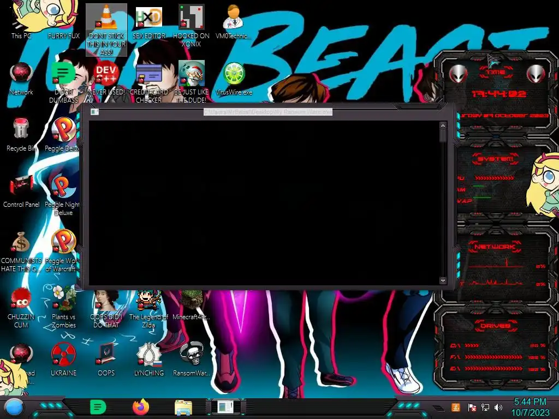559x419 pixels.
Task: Click the Start orb button
Action: click(14, 407)
